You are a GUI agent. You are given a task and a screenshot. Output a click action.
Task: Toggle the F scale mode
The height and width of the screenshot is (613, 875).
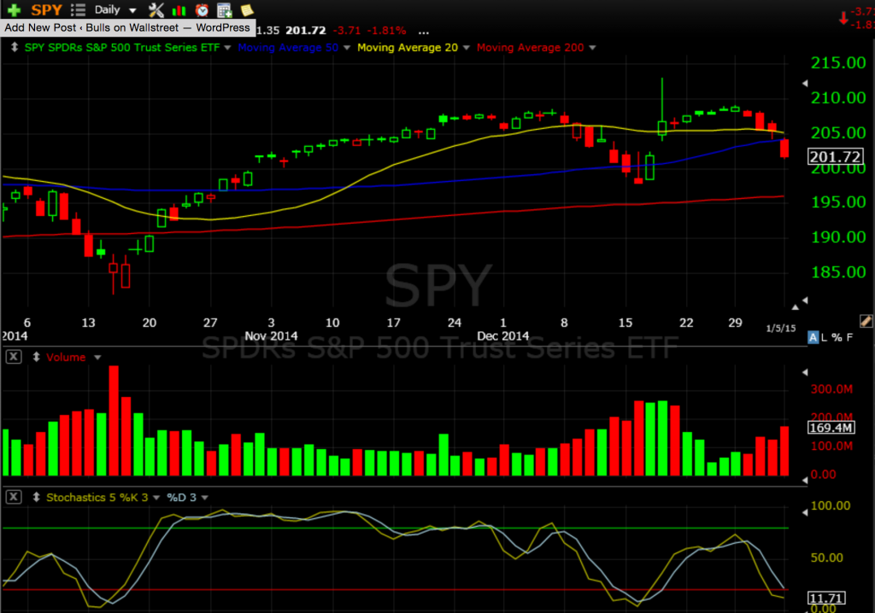tap(849, 337)
